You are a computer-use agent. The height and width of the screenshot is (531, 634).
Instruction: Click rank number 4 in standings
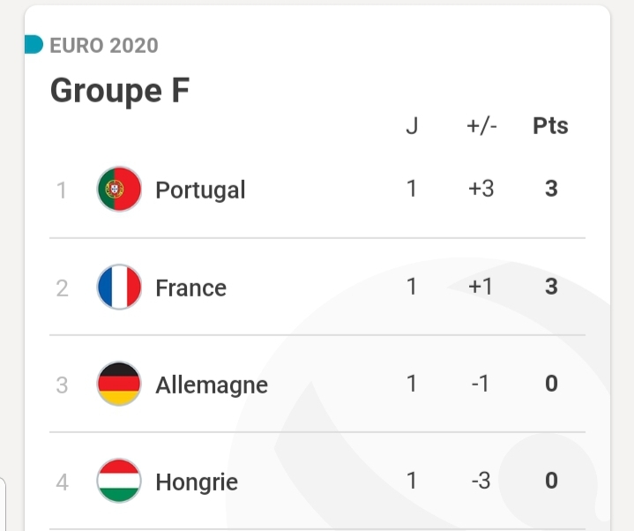[62, 482]
